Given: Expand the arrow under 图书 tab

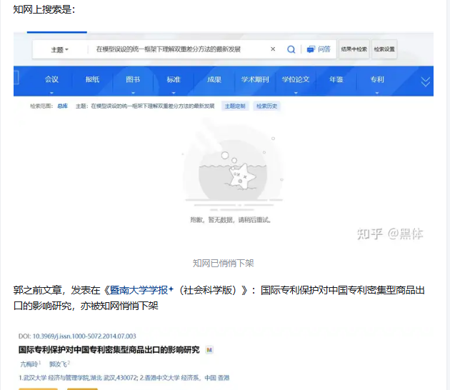Looking at the screenshot, I should pyautogui.click(x=133, y=93).
